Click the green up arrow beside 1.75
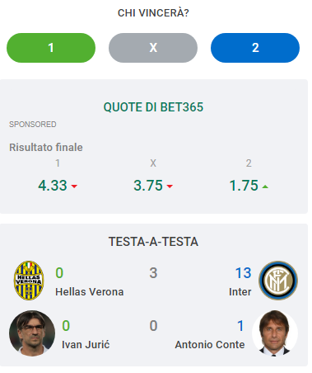Image resolution: width=312 pixels, height=373 pixels. [265, 186]
